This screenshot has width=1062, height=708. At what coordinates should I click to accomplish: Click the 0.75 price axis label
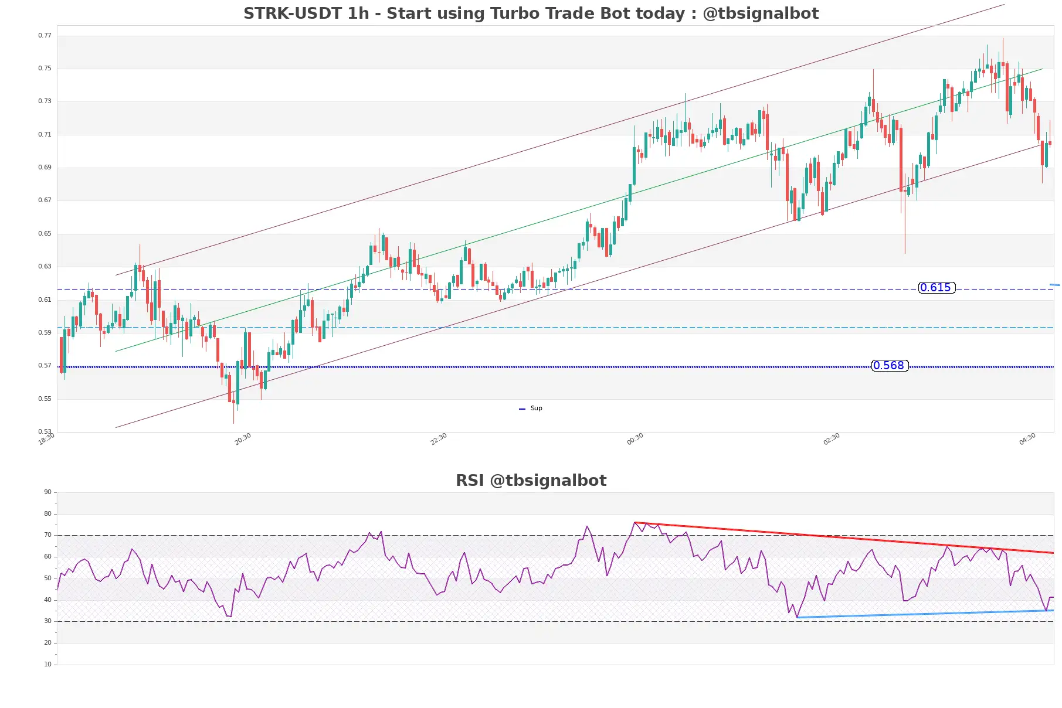(x=45, y=69)
